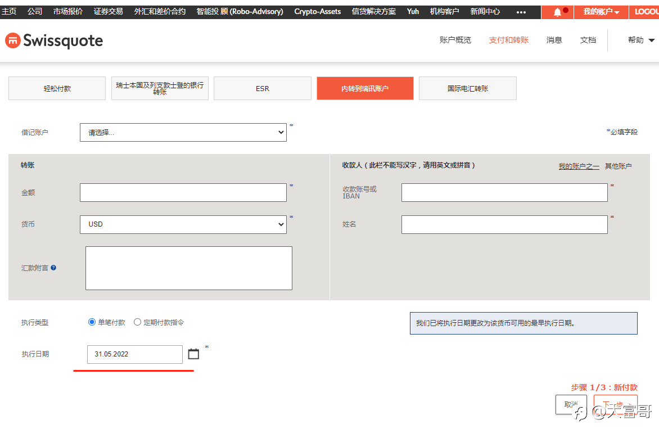
Task: Open 文档 documents section
Action: point(588,40)
